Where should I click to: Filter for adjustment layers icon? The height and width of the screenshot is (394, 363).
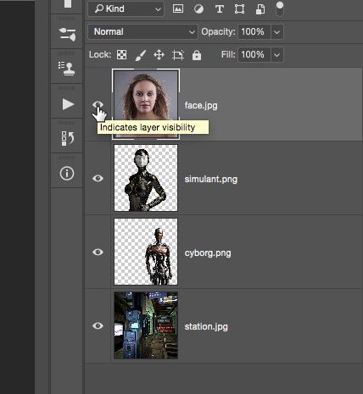point(198,9)
